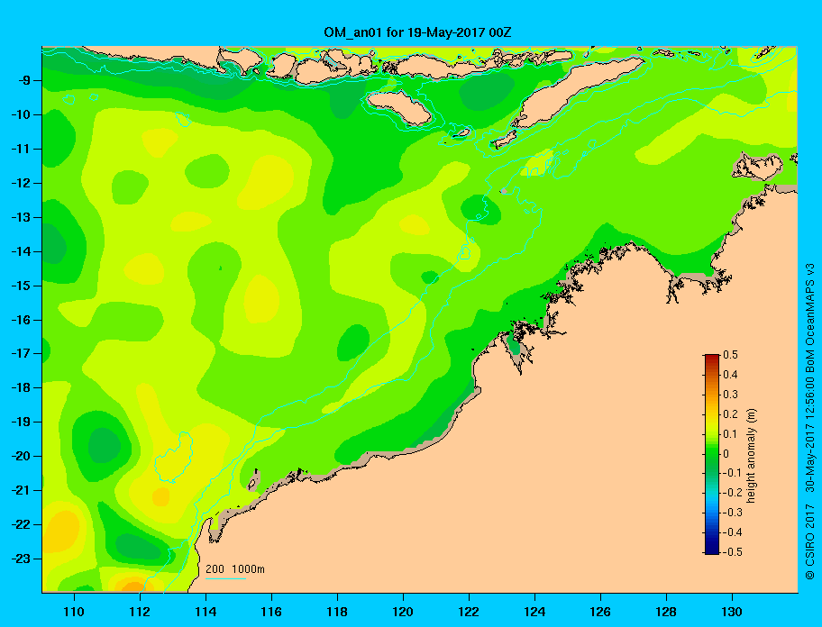Click the longitude label 128
The width and height of the screenshot is (822, 627).
666,612
